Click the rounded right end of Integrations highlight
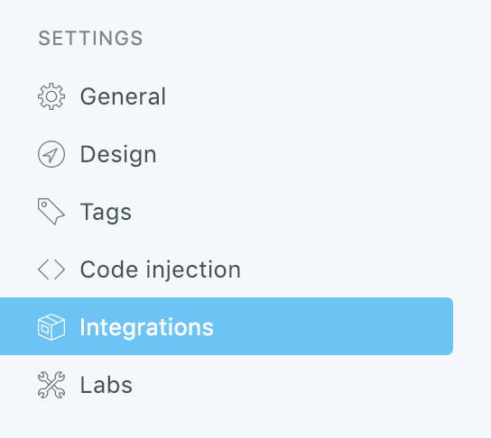491x438 pixels. pyautogui.click(x=447, y=326)
